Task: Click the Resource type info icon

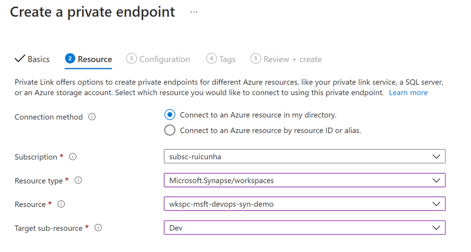Action: [78, 180]
